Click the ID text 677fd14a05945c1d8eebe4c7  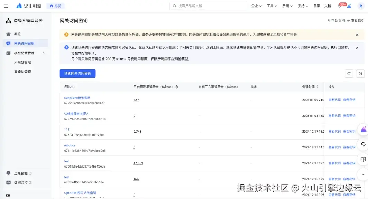coord(85,103)
